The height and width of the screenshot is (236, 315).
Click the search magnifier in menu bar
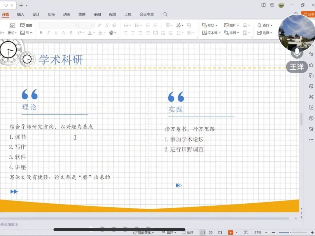165,14
